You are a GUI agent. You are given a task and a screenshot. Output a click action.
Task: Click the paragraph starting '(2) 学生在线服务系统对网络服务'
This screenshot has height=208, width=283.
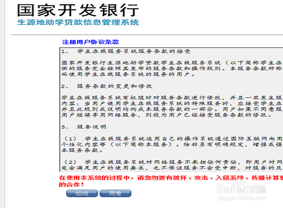point(172,165)
